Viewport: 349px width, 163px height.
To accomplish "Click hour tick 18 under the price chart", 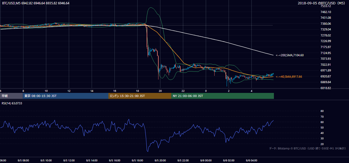I will coord(138,91).
